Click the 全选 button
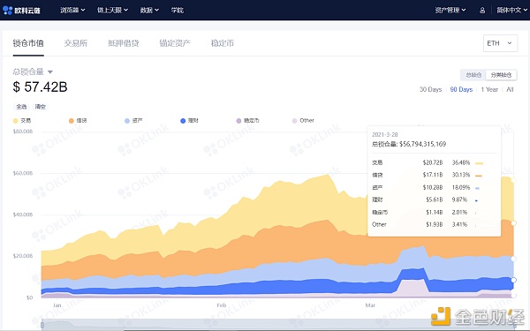The image size is (530, 331). click(x=21, y=107)
